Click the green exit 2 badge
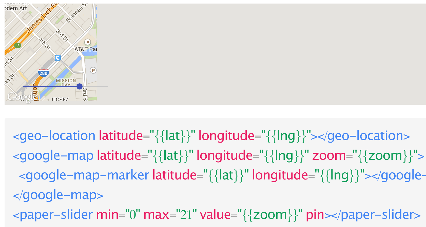 coord(17,46)
